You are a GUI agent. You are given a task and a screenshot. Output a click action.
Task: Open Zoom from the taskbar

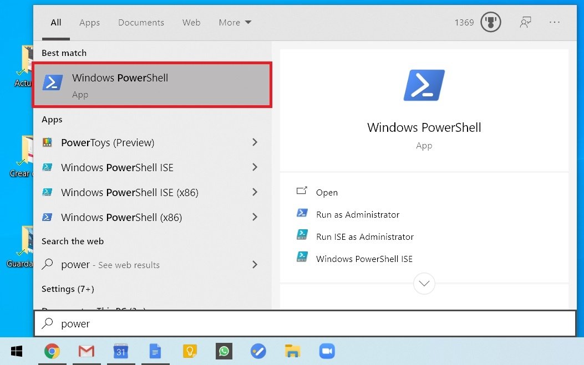pos(327,351)
